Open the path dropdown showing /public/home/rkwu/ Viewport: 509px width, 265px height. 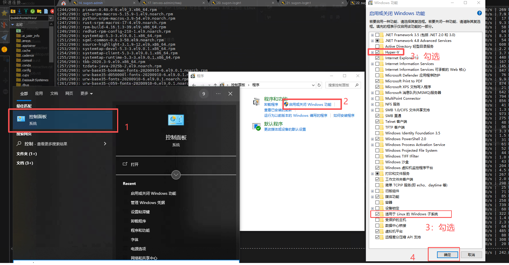51,18
